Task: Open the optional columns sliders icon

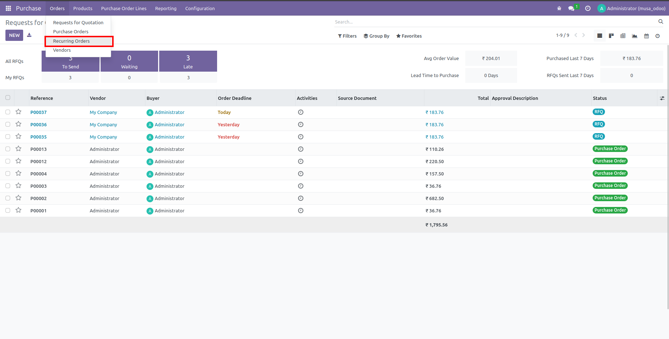Action: click(x=662, y=98)
